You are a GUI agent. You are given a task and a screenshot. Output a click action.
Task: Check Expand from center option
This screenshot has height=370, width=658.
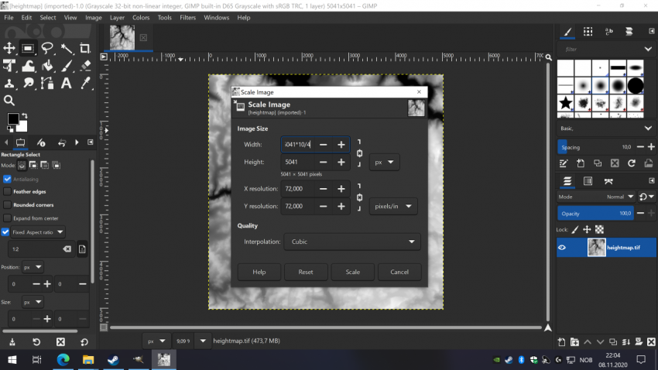coord(7,218)
